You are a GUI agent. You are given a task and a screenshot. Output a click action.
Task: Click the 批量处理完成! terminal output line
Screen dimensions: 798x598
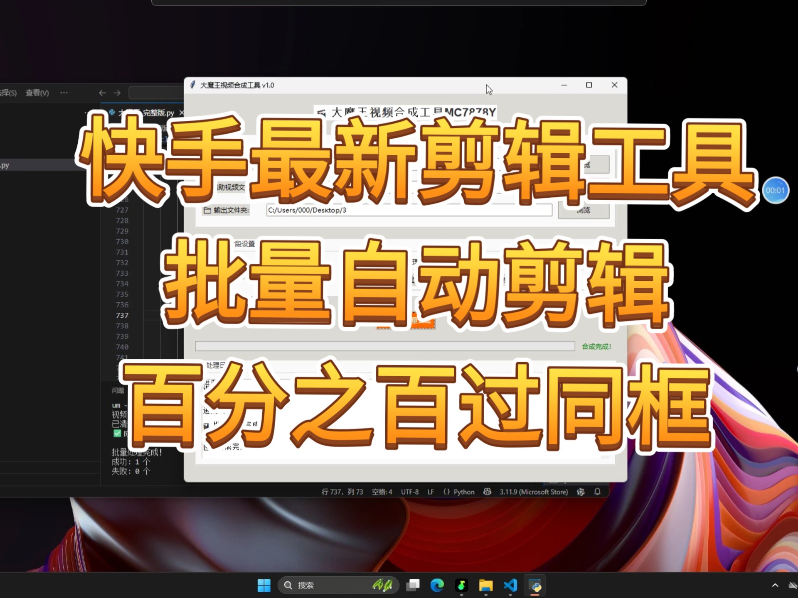coord(137,452)
